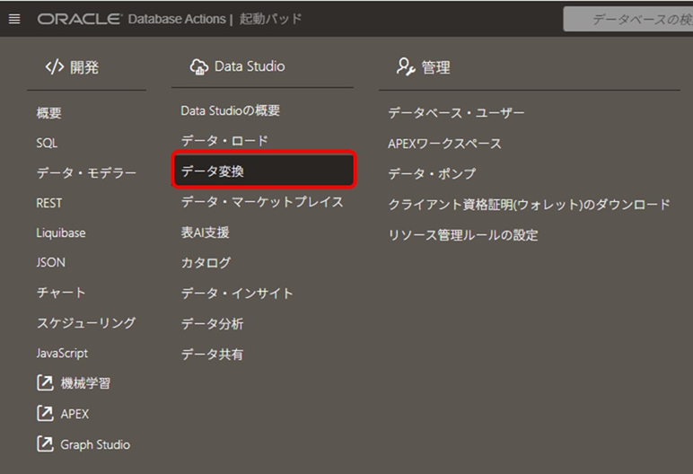Select the highlighted データ変換 item

(263, 170)
